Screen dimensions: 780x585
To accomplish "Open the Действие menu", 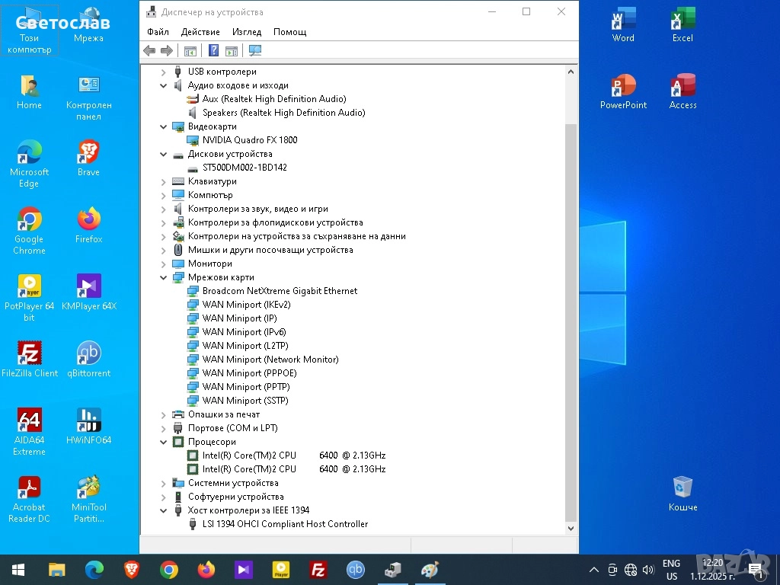I will point(200,32).
